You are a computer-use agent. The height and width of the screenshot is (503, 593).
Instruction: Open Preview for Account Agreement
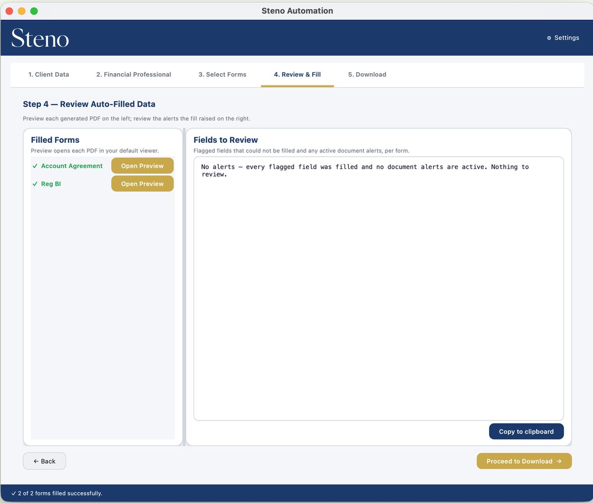[142, 166]
